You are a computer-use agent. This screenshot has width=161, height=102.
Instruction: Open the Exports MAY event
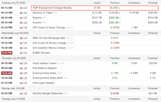point(40,18)
